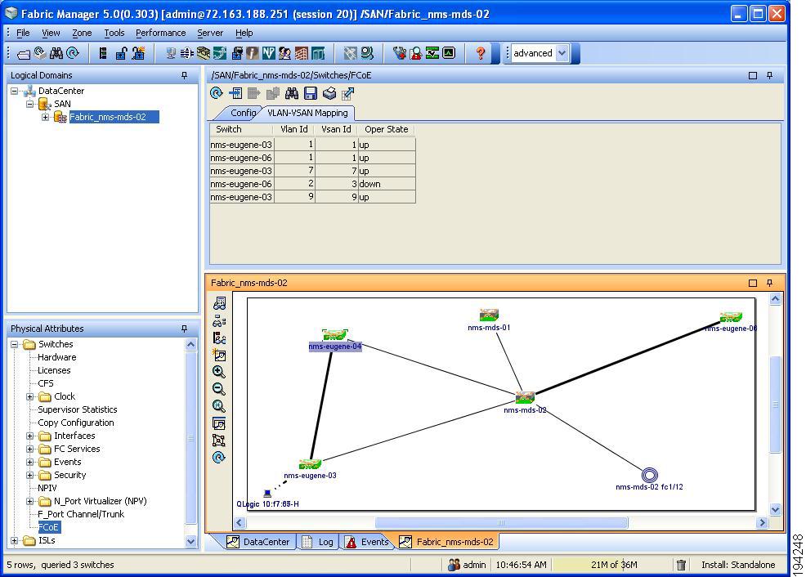Pin the Physical Attributes panel
Image resolution: width=806 pixels, height=577 pixels.
185,329
